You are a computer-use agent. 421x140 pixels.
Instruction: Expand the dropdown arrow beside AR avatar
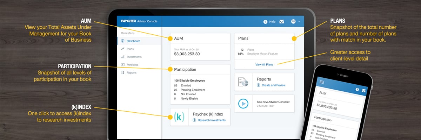click(299, 22)
